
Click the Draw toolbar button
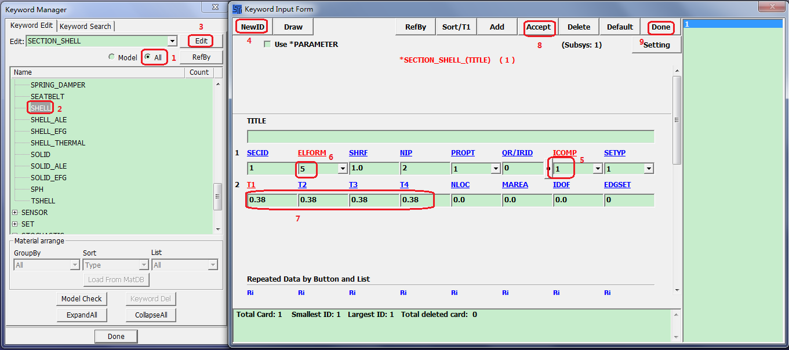(293, 27)
